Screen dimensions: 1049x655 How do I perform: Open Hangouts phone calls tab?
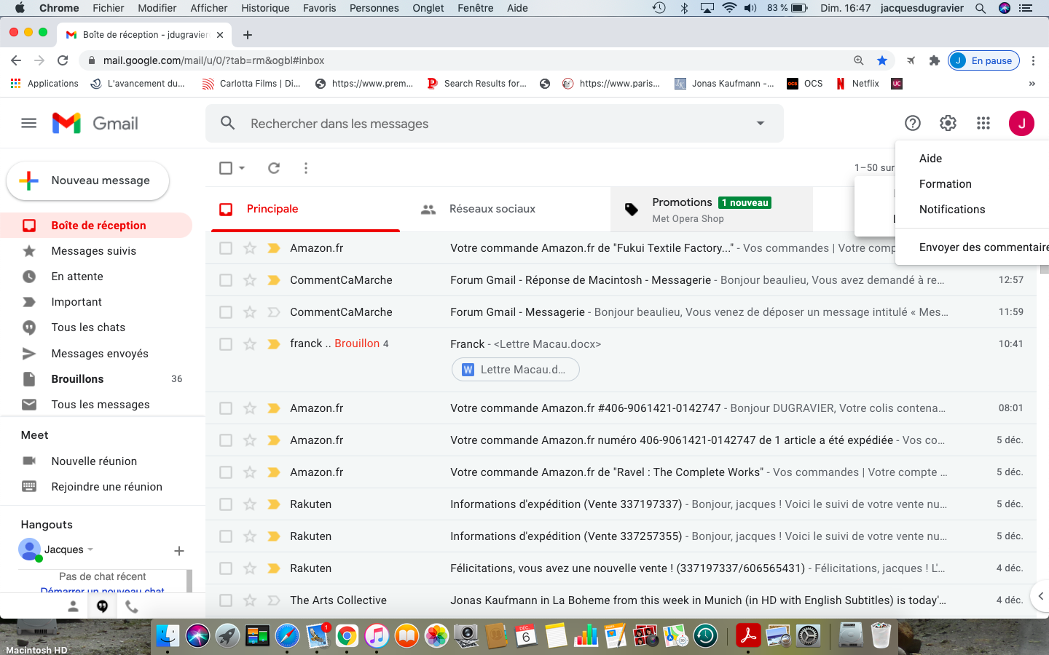(x=132, y=606)
